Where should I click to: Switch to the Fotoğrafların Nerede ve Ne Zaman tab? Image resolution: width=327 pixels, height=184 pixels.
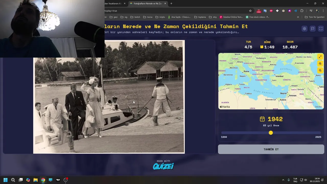pos(148,4)
